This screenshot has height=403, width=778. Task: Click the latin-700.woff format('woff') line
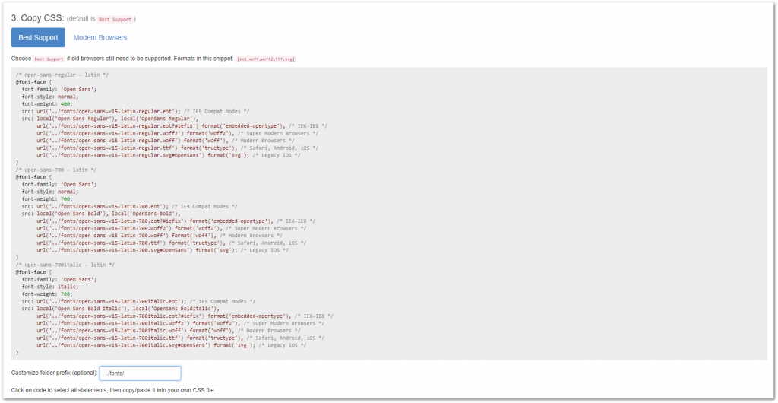click(x=160, y=236)
